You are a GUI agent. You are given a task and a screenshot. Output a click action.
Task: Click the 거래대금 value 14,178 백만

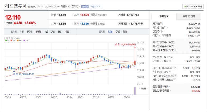pos(136,24)
